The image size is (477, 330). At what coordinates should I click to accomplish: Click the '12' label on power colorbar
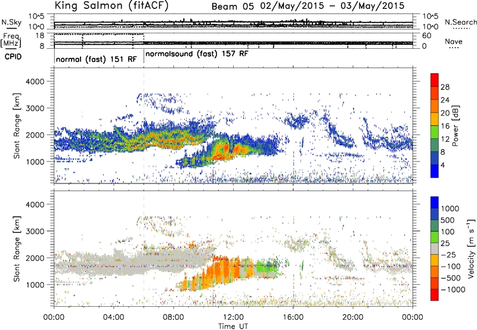(445, 139)
